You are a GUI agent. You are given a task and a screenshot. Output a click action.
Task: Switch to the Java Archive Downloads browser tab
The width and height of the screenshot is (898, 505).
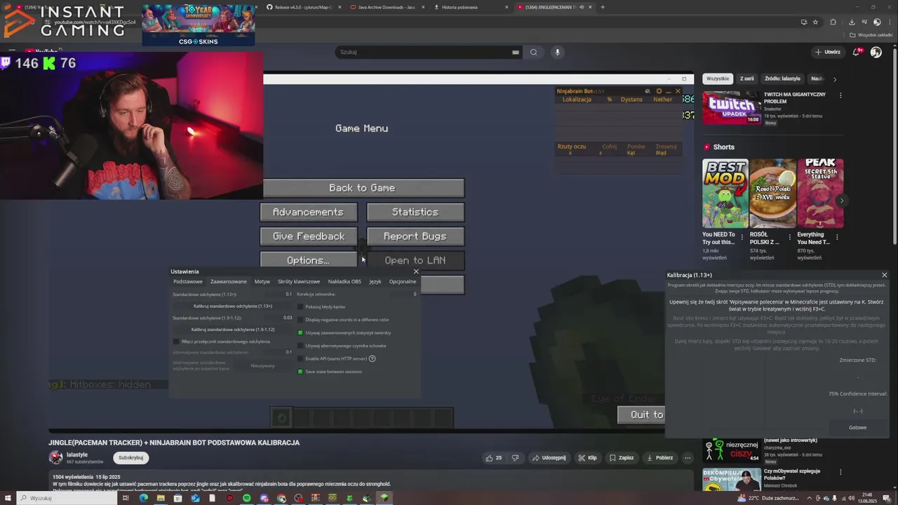click(x=387, y=7)
